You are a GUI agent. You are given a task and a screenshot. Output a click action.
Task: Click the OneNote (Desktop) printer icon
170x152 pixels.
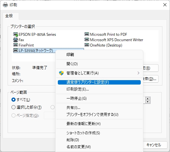(87, 45)
